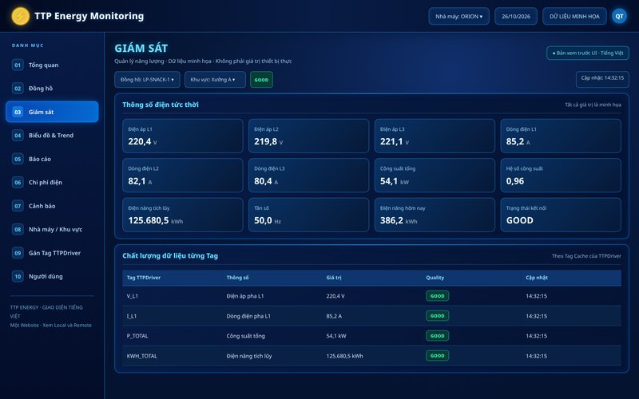Click the 09 badge next to Gán Tag TTPDriver
Screen dimensions: 639x399
click(x=18, y=253)
